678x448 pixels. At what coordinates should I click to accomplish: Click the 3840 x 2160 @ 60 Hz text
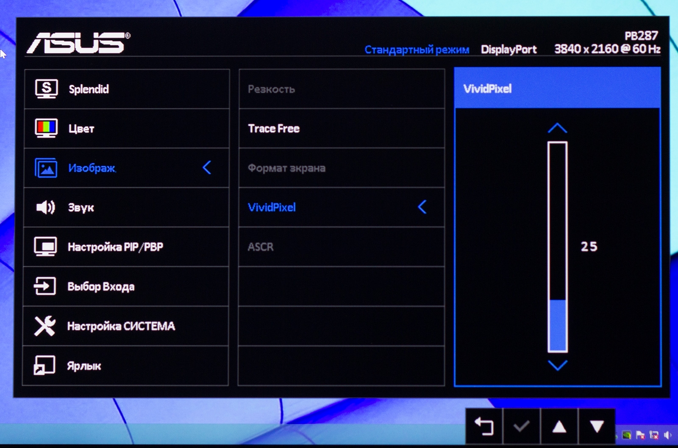(607, 49)
